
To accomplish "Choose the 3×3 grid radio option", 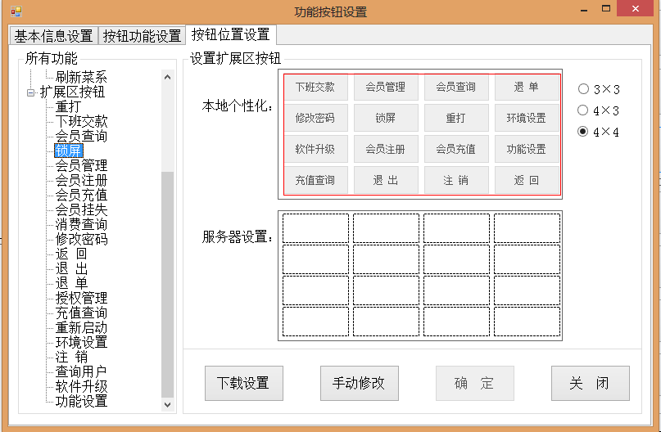I will tap(598, 89).
